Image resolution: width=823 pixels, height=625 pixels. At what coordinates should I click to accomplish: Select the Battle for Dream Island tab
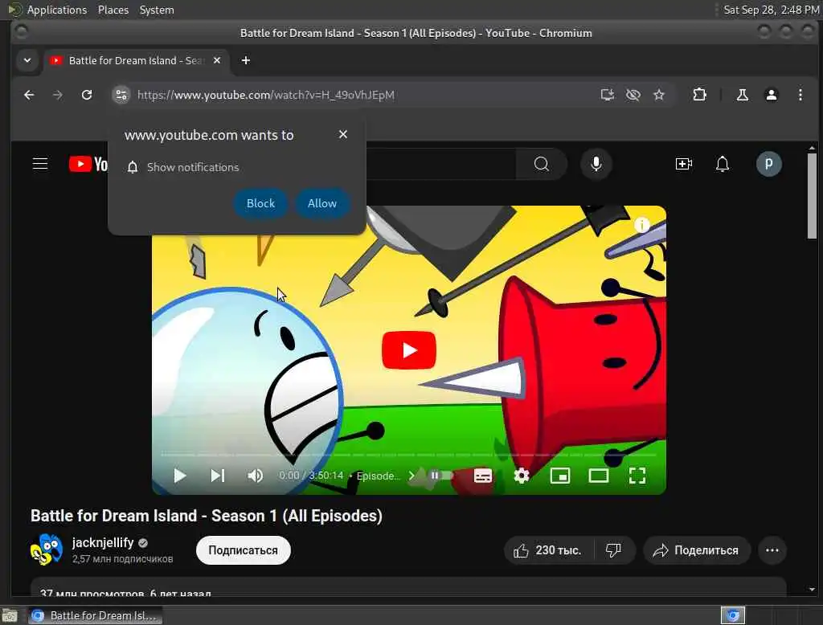click(135, 60)
